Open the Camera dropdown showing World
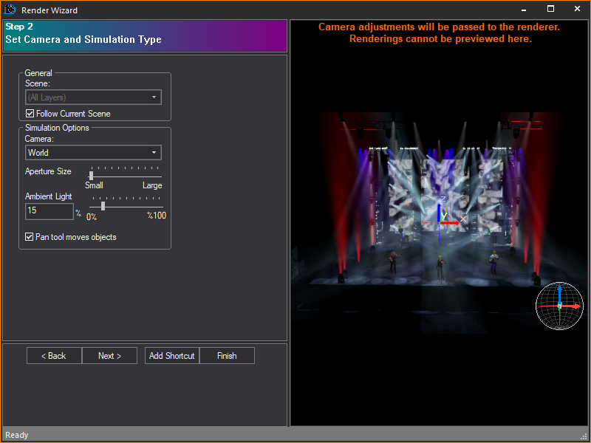Viewport: 591px width, 443px height. point(92,152)
